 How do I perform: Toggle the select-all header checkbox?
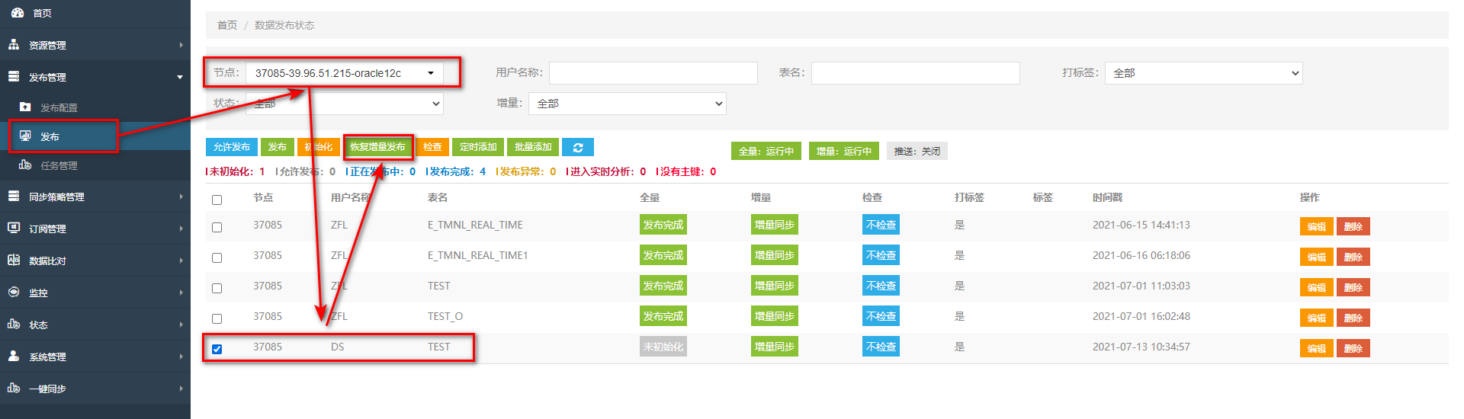pyautogui.click(x=217, y=200)
